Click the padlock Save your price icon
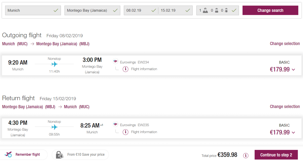The image size is (303, 162). [x=59, y=155]
